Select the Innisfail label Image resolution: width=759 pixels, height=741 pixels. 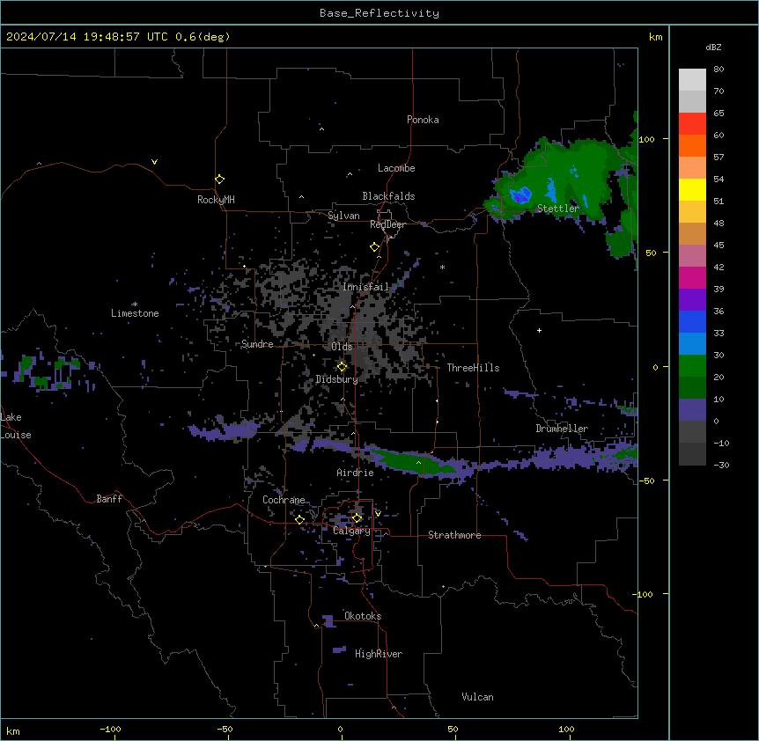(x=365, y=287)
